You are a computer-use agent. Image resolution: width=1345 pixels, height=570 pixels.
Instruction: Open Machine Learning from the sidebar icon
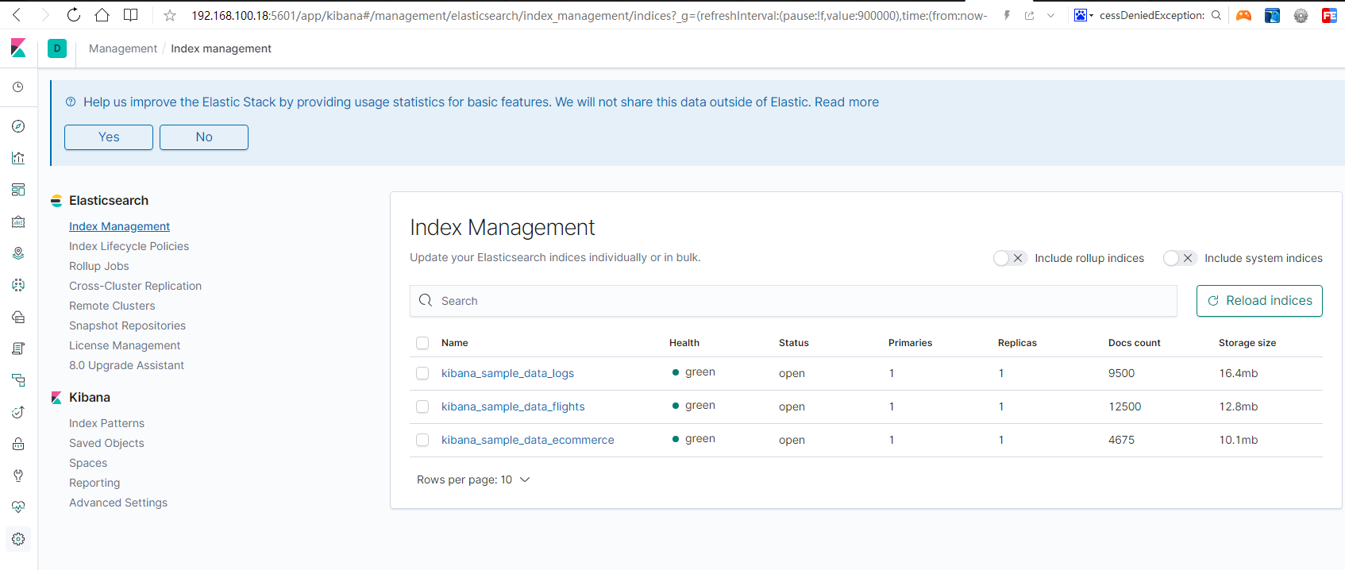click(18, 285)
